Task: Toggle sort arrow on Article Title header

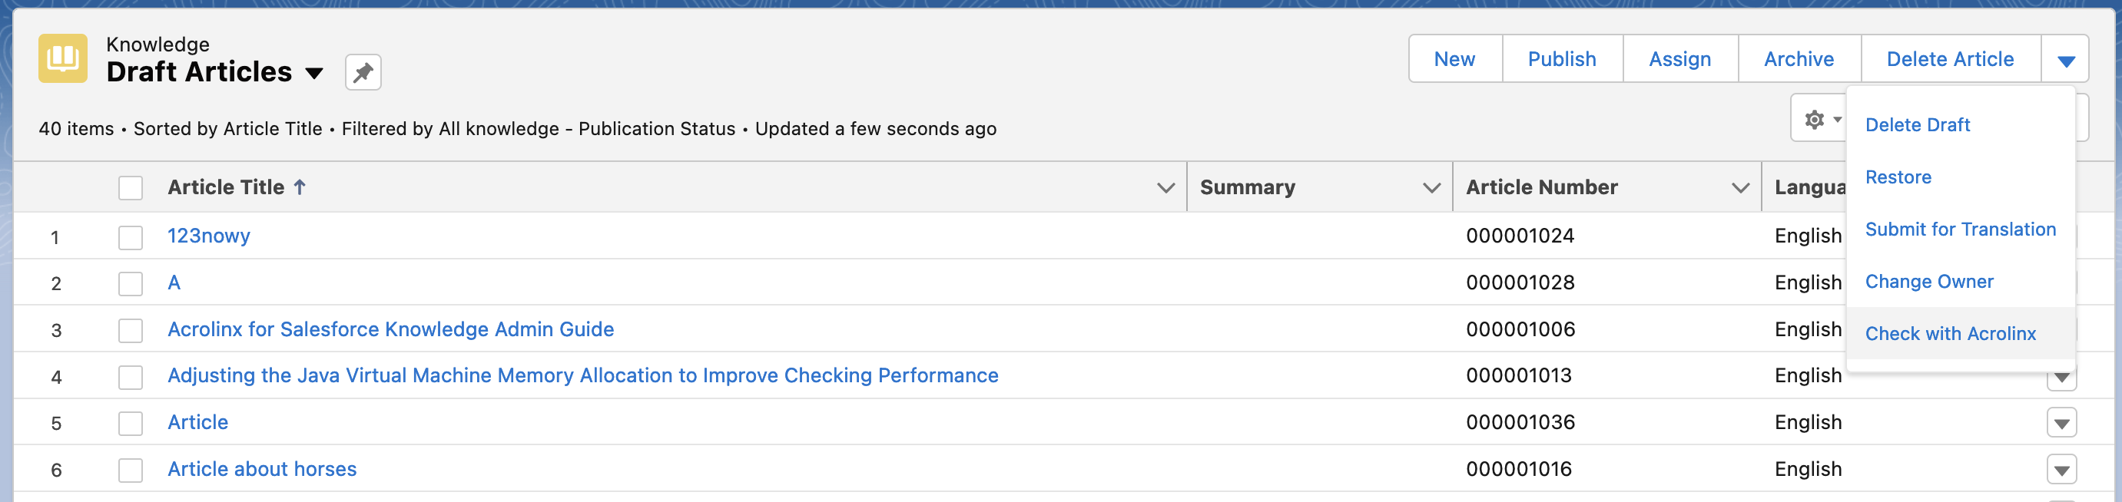Action: (300, 187)
